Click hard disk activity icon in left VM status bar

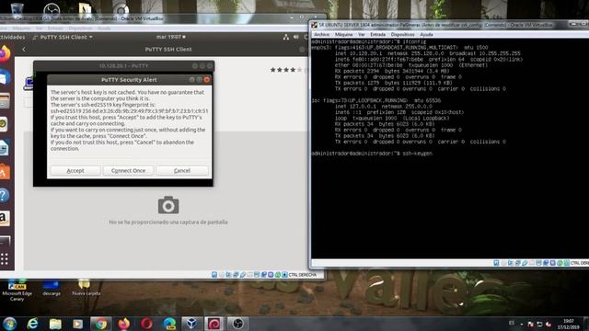(x=214, y=275)
